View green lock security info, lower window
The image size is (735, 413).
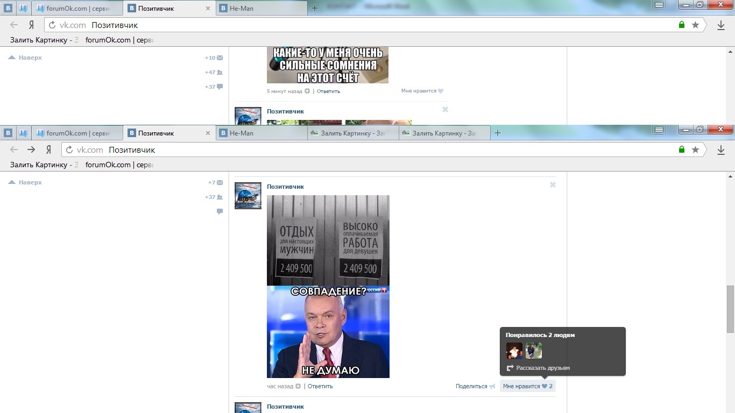[682, 149]
